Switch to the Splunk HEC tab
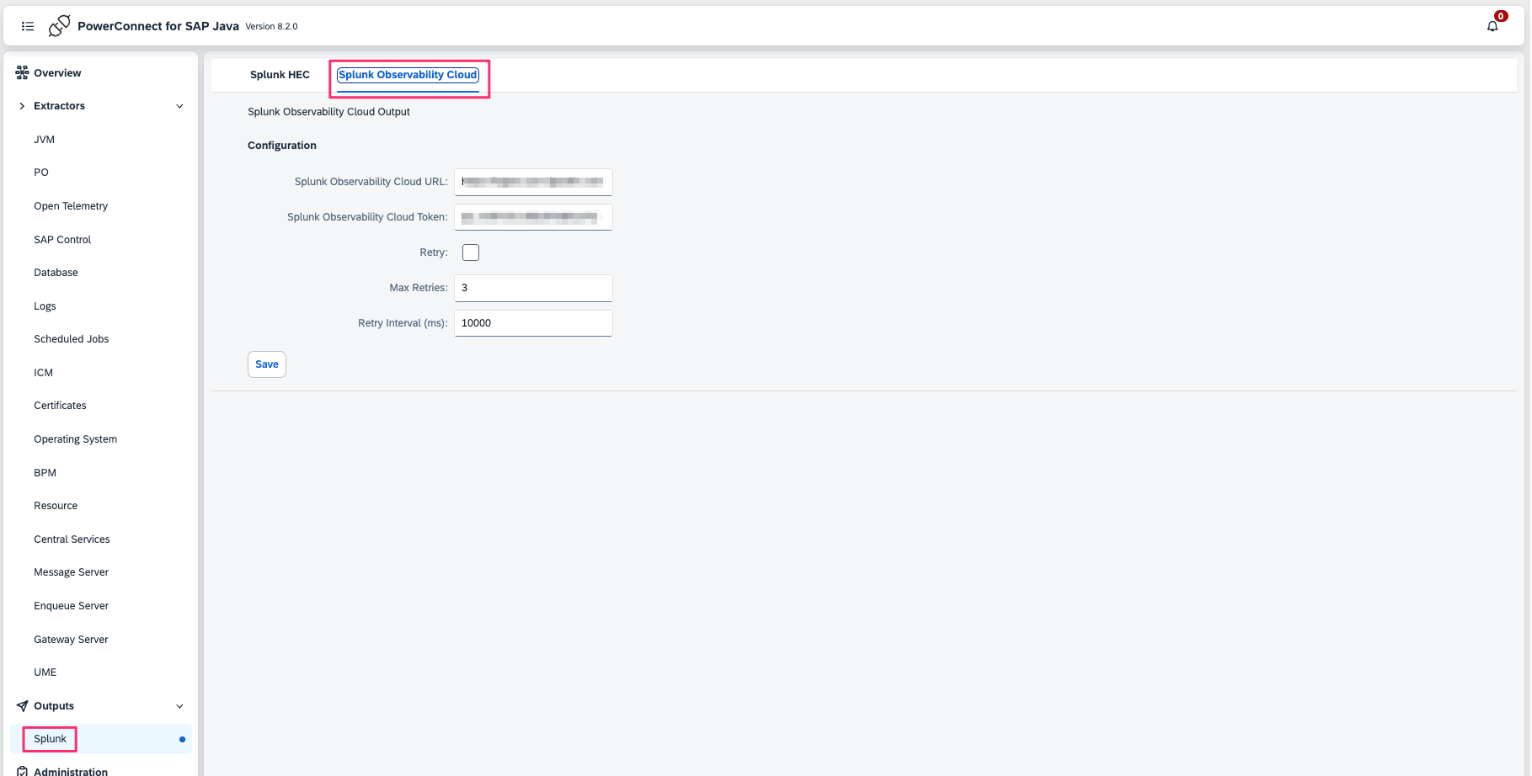This screenshot has height=776, width=1532. click(x=280, y=75)
